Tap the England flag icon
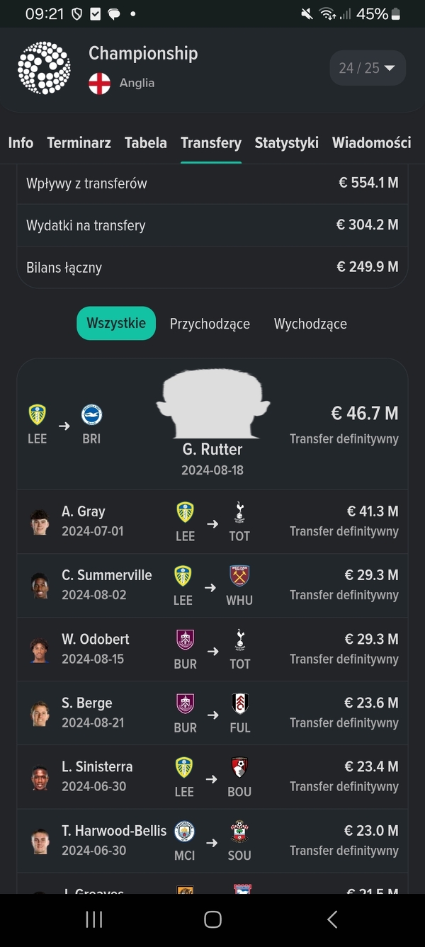425x947 pixels. [99, 84]
